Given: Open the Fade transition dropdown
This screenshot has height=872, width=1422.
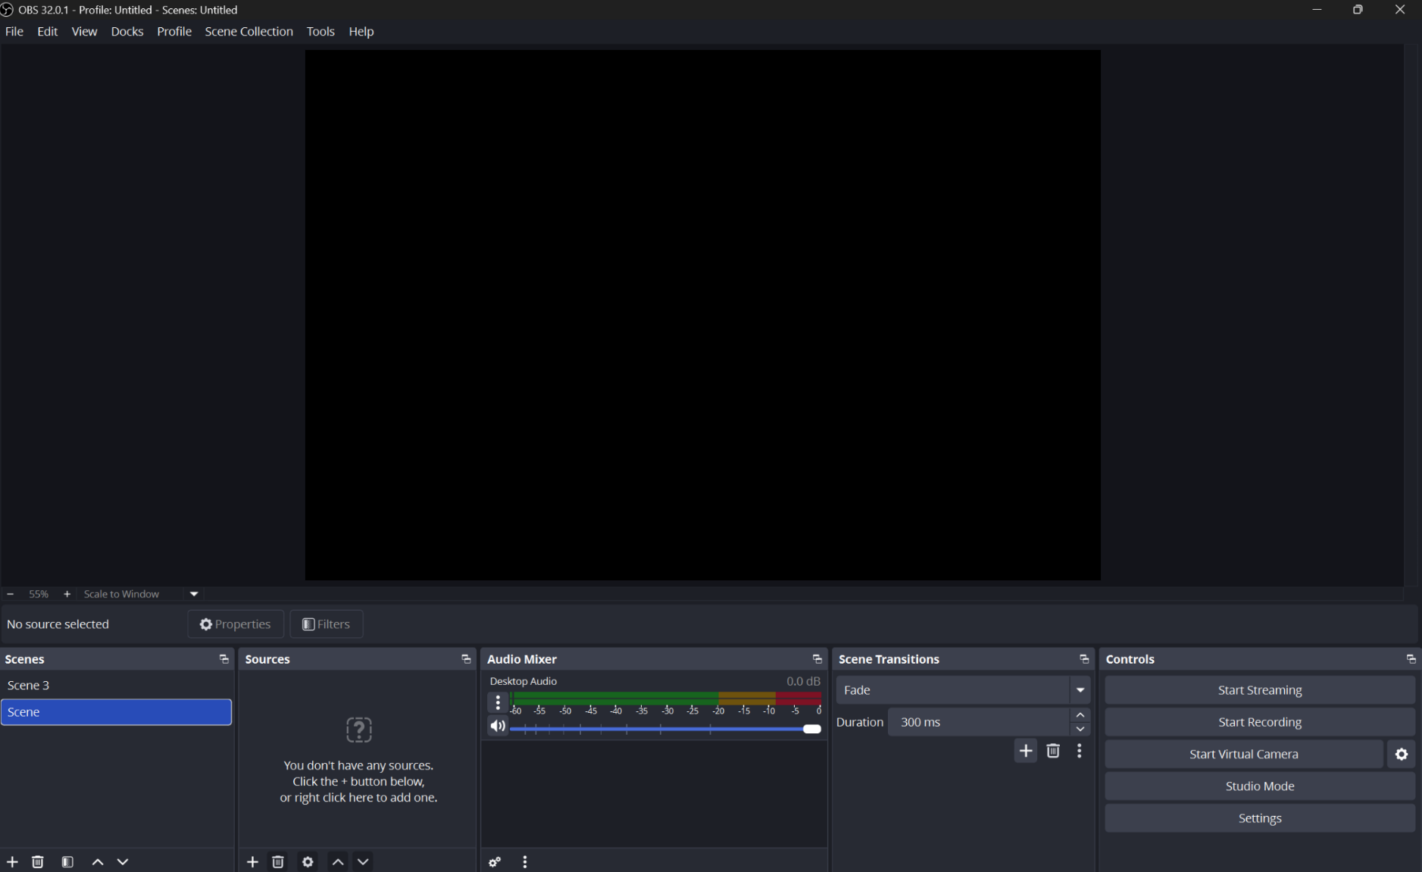Looking at the screenshot, I should [x=1080, y=690].
